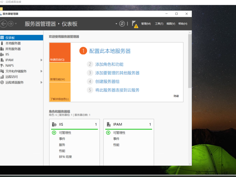Select the 了解详细信息(L) tile
The width and height of the screenshot is (236, 177).
coord(60,92)
